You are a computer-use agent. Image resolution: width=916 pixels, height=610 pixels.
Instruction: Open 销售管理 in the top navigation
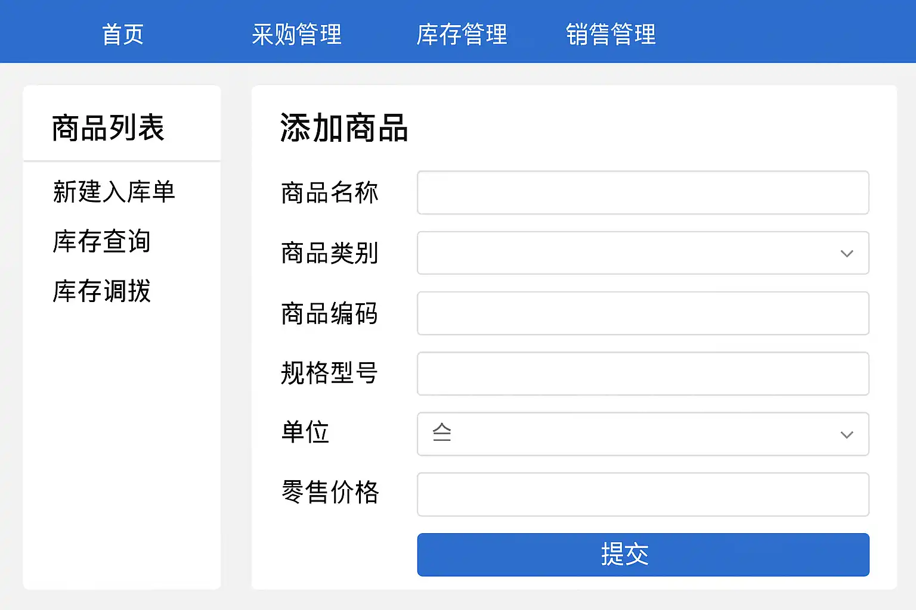(x=611, y=34)
